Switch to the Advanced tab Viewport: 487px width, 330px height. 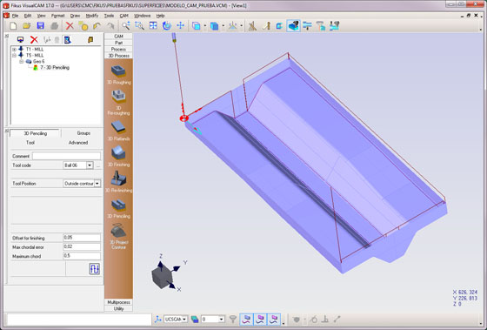[x=78, y=143]
